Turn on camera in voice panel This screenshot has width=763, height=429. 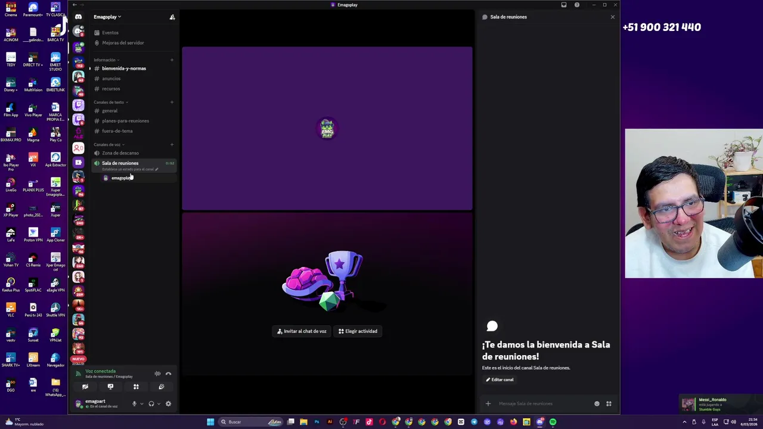pyautogui.click(x=85, y=387)
